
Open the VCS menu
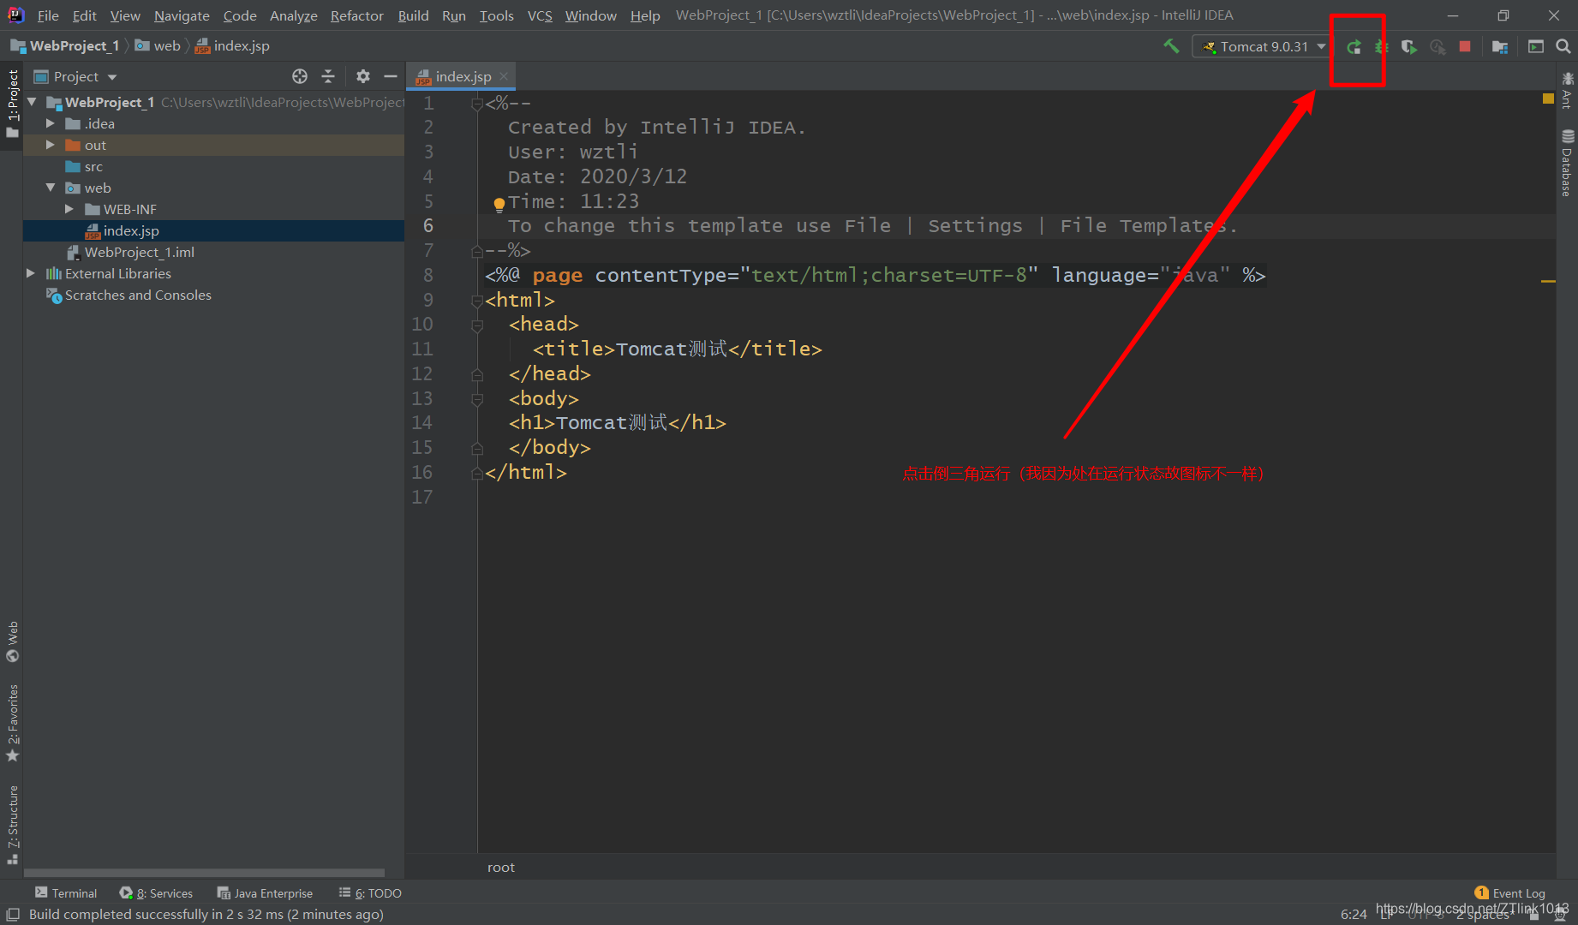coord(540,15)
